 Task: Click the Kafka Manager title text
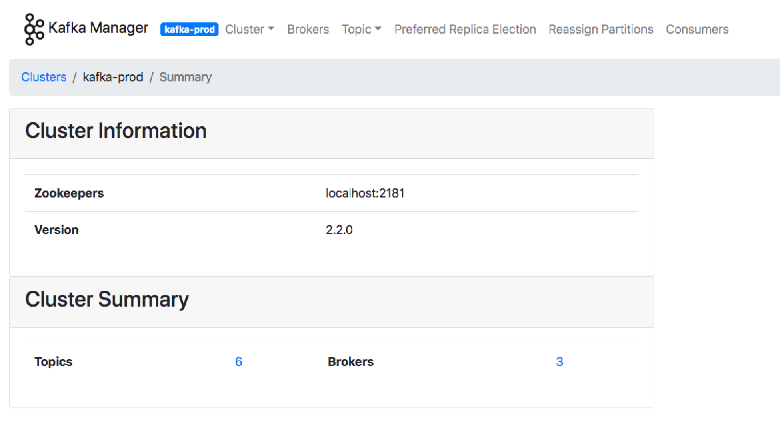point(98,28)
